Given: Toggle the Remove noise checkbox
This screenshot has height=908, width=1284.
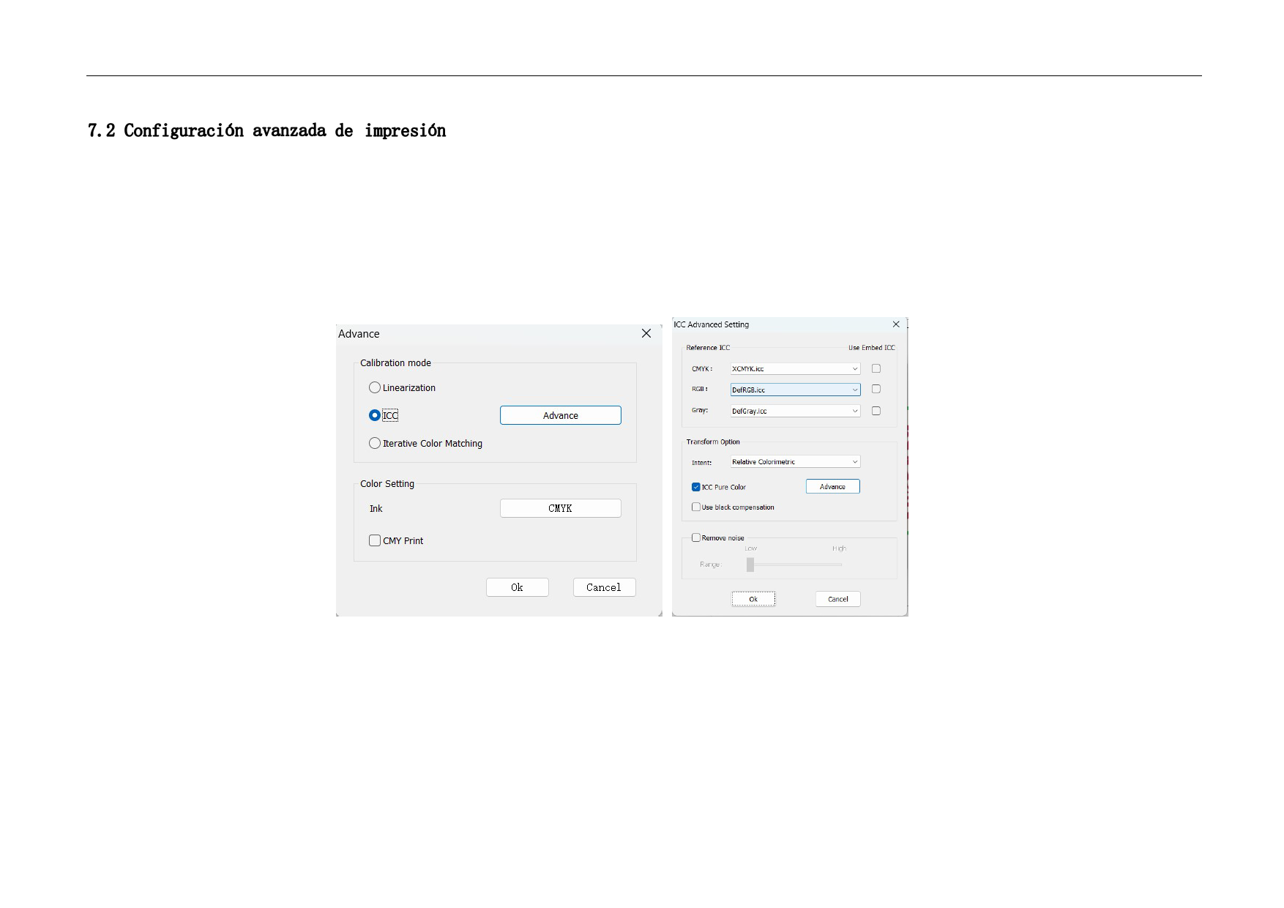Looking at the screenshot, I should pos(696,537).
